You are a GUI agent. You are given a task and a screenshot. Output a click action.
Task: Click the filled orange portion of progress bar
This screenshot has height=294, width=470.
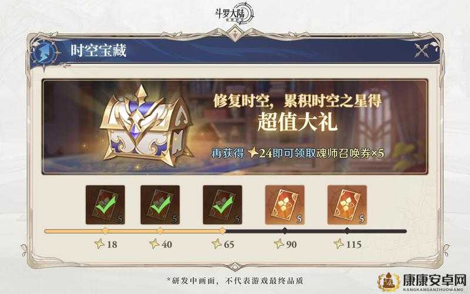[134, 231]
